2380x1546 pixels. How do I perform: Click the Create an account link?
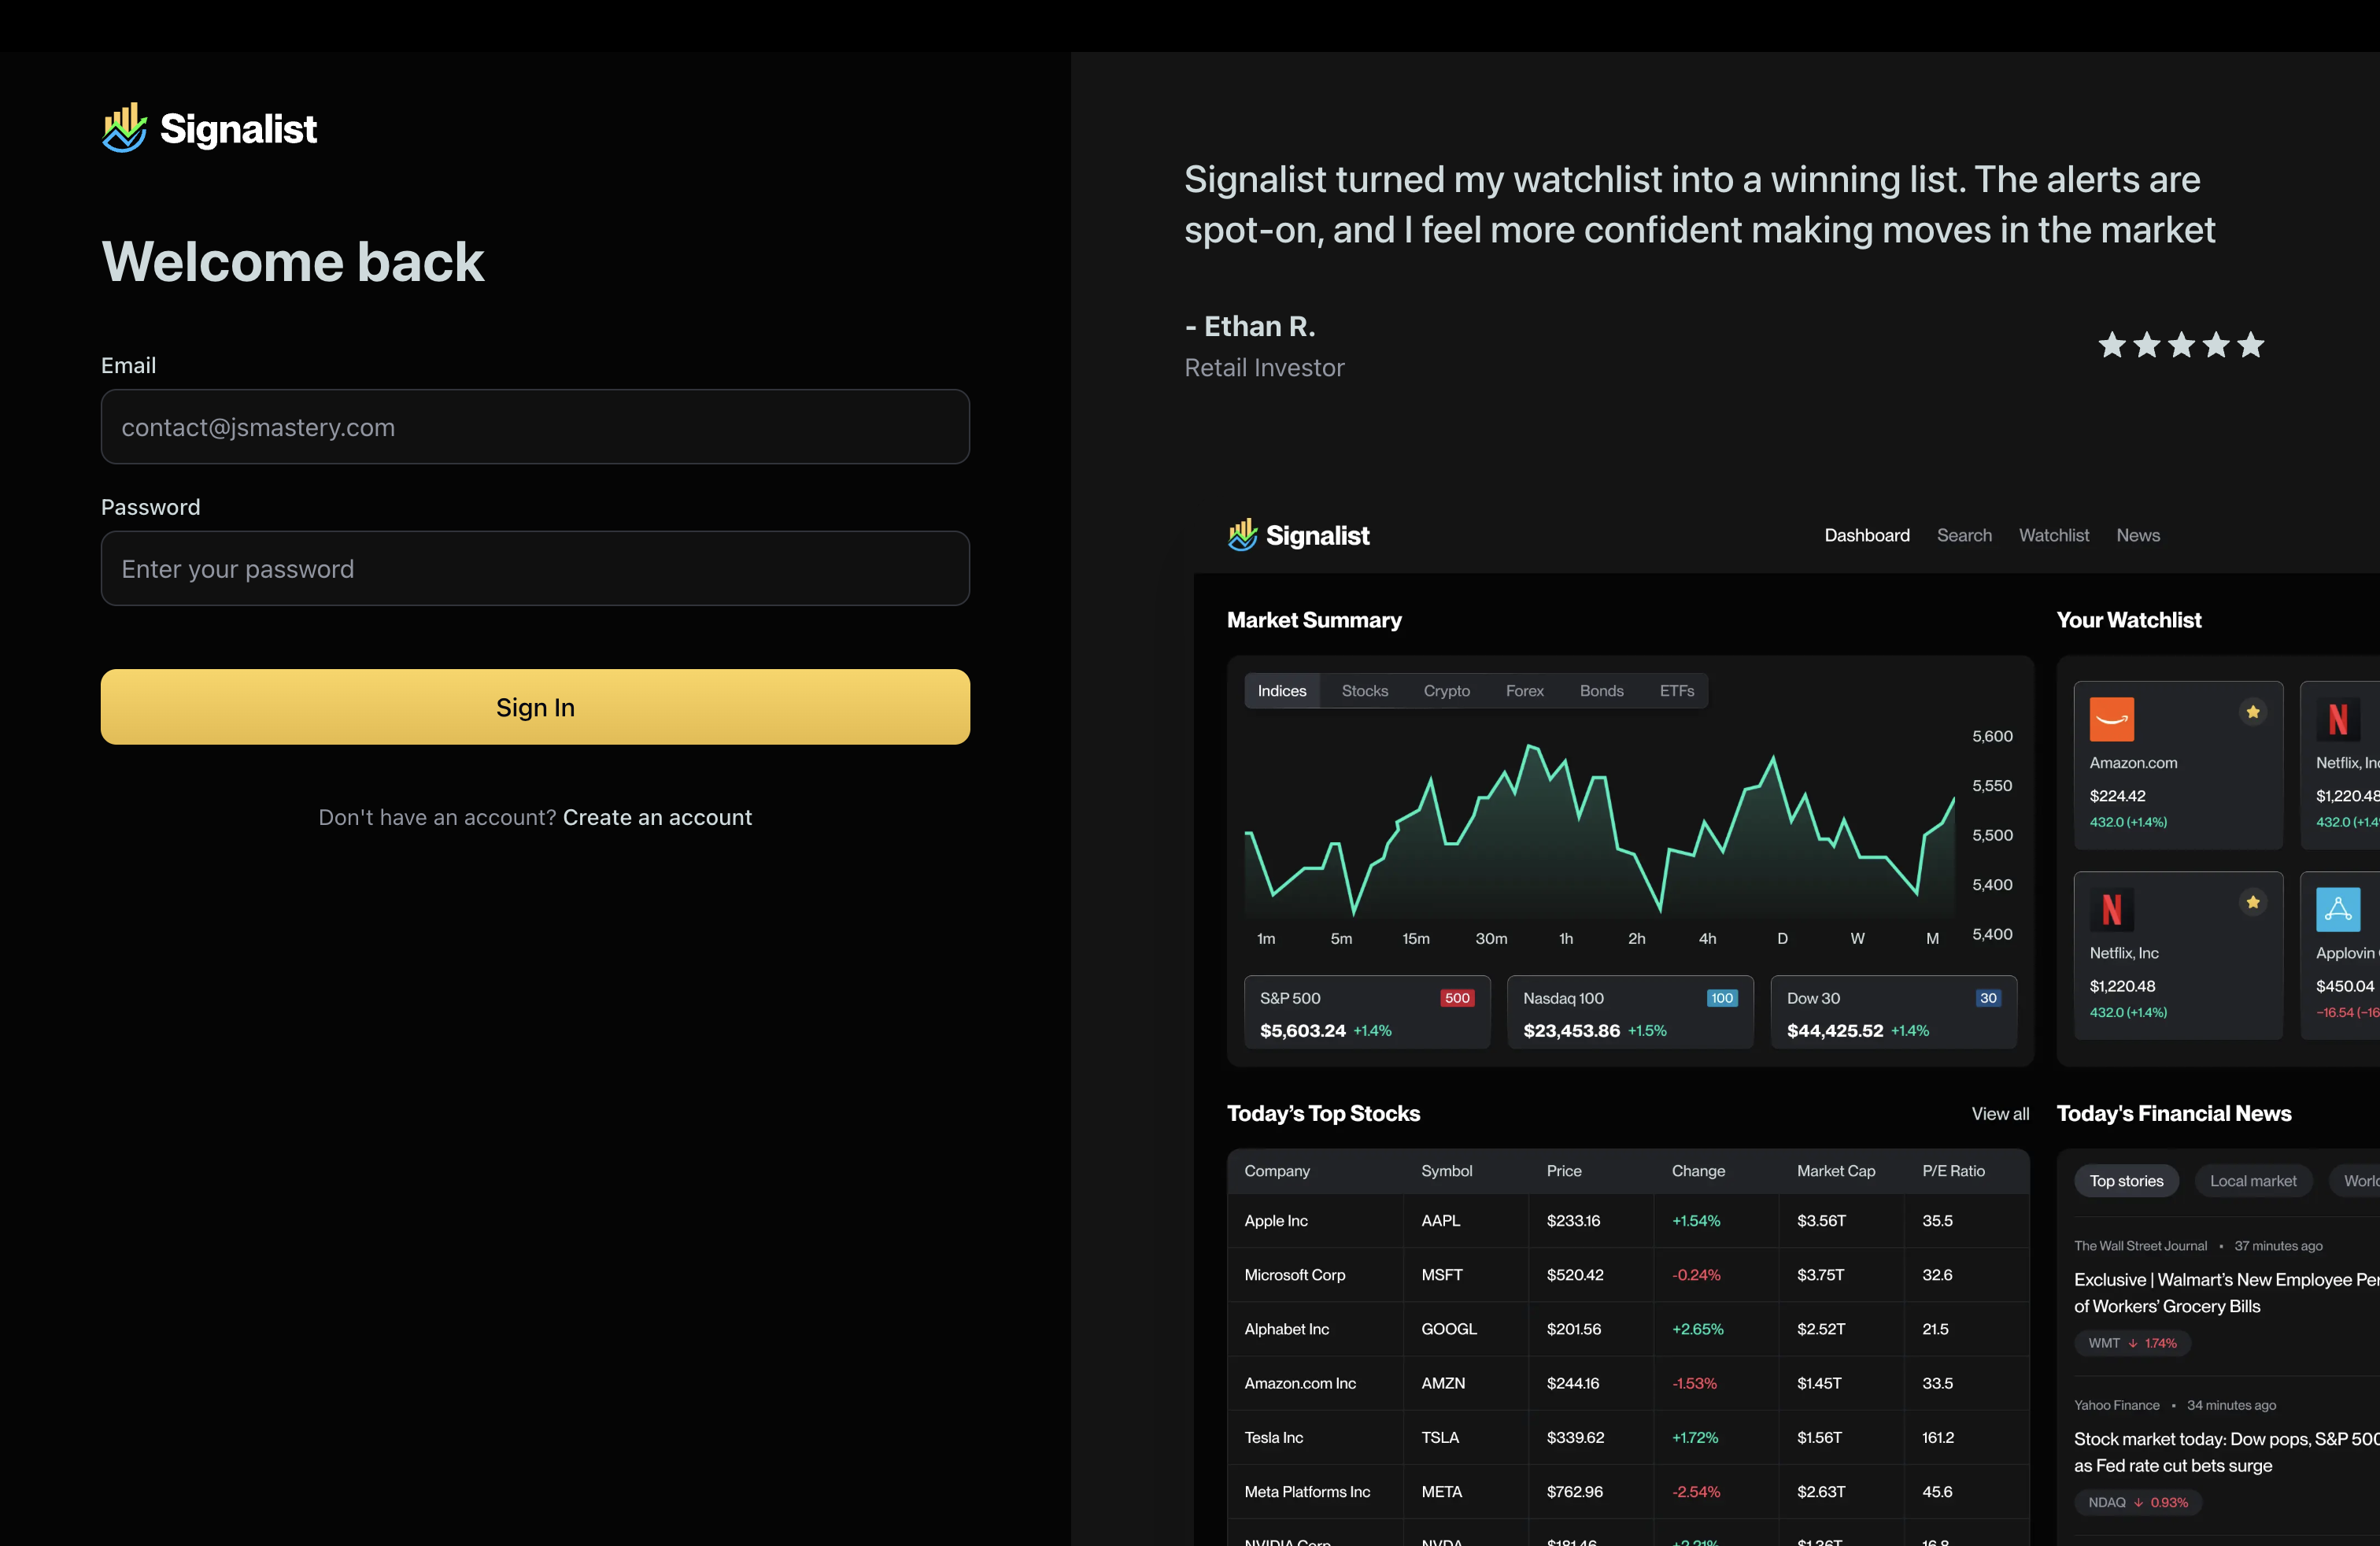[x=657, y=817]
